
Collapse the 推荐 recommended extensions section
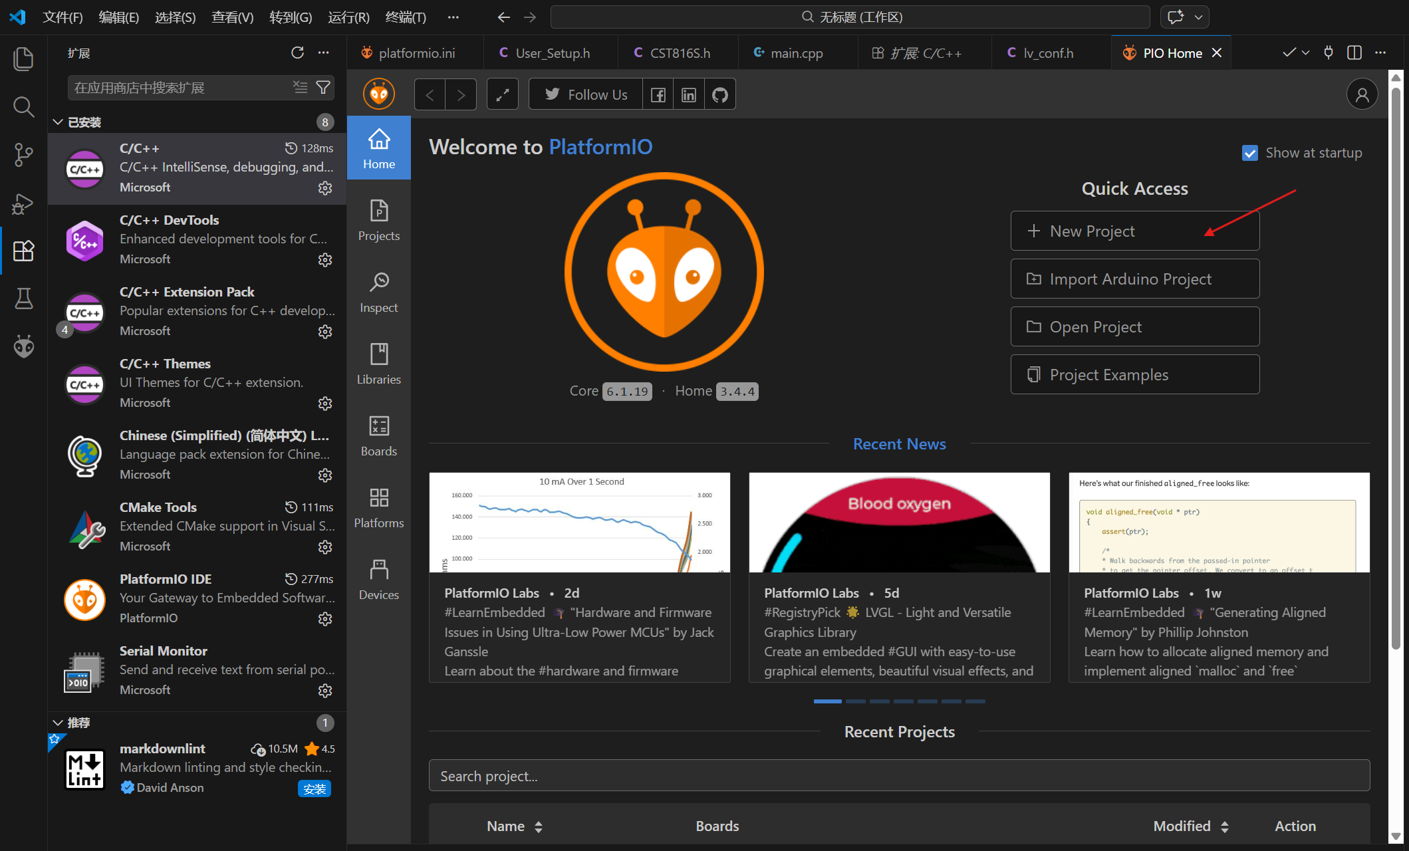click(x=58, y=723)
